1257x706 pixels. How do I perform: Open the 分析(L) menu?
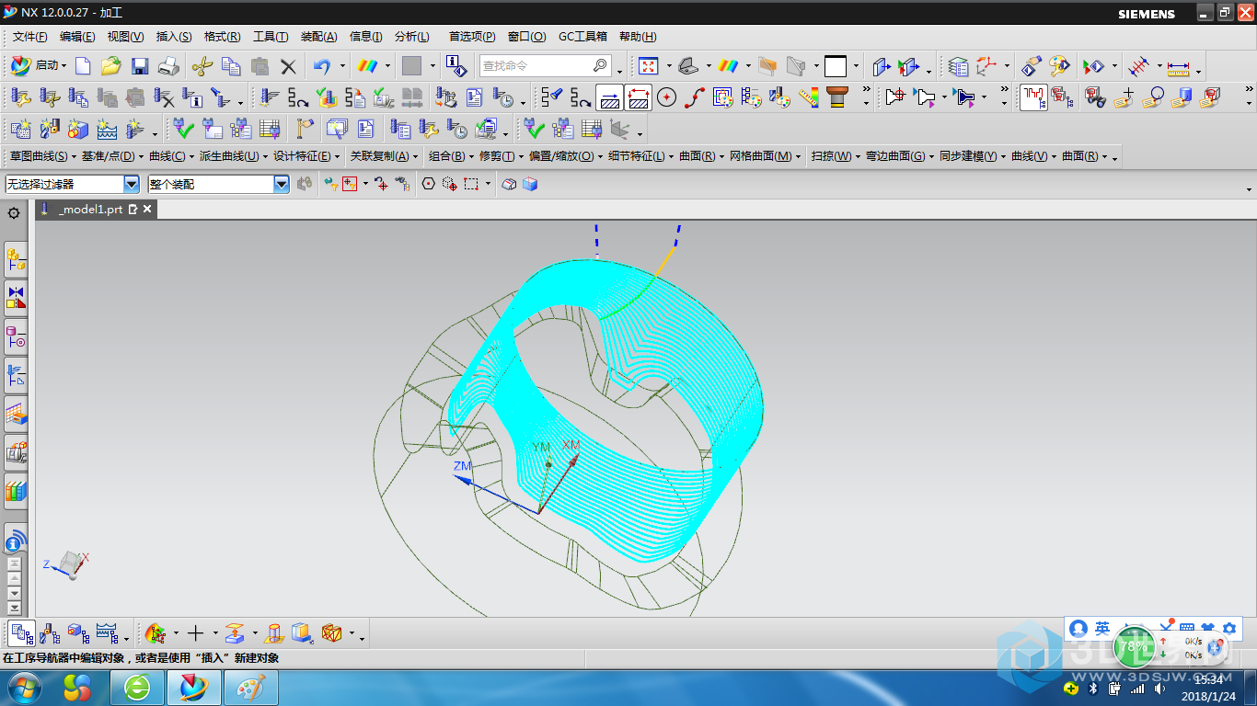(x=412, y=37)
